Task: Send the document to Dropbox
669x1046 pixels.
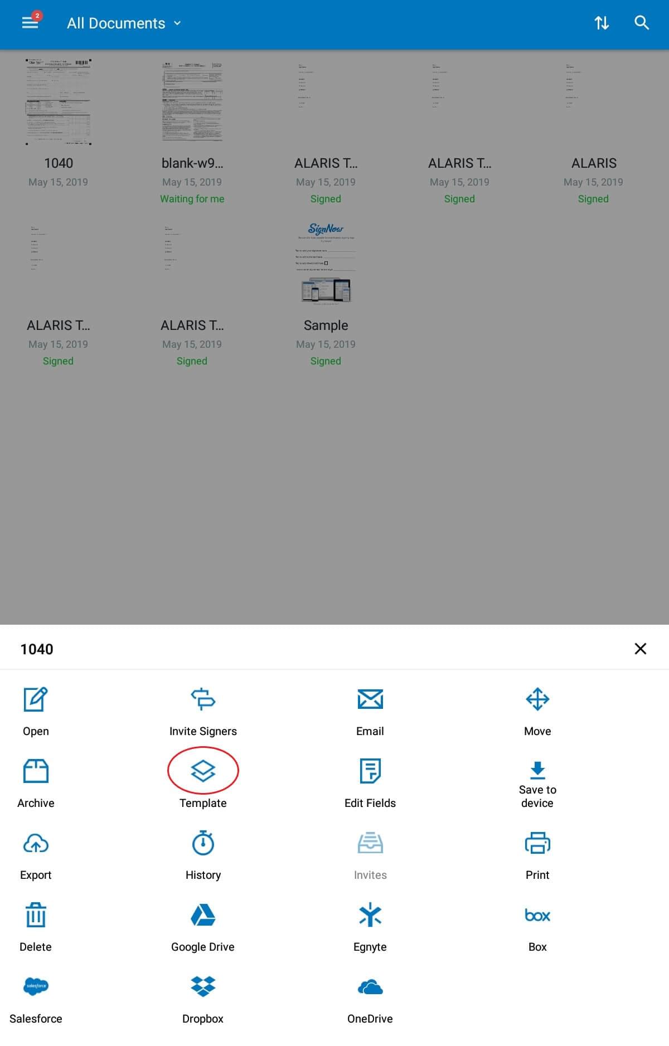Action: [203, 987]
